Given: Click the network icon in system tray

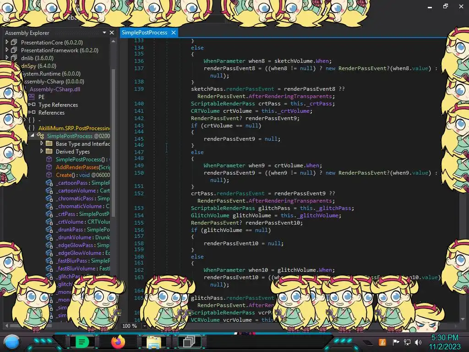Looking at the screenshot, I should tap(407, 342).
